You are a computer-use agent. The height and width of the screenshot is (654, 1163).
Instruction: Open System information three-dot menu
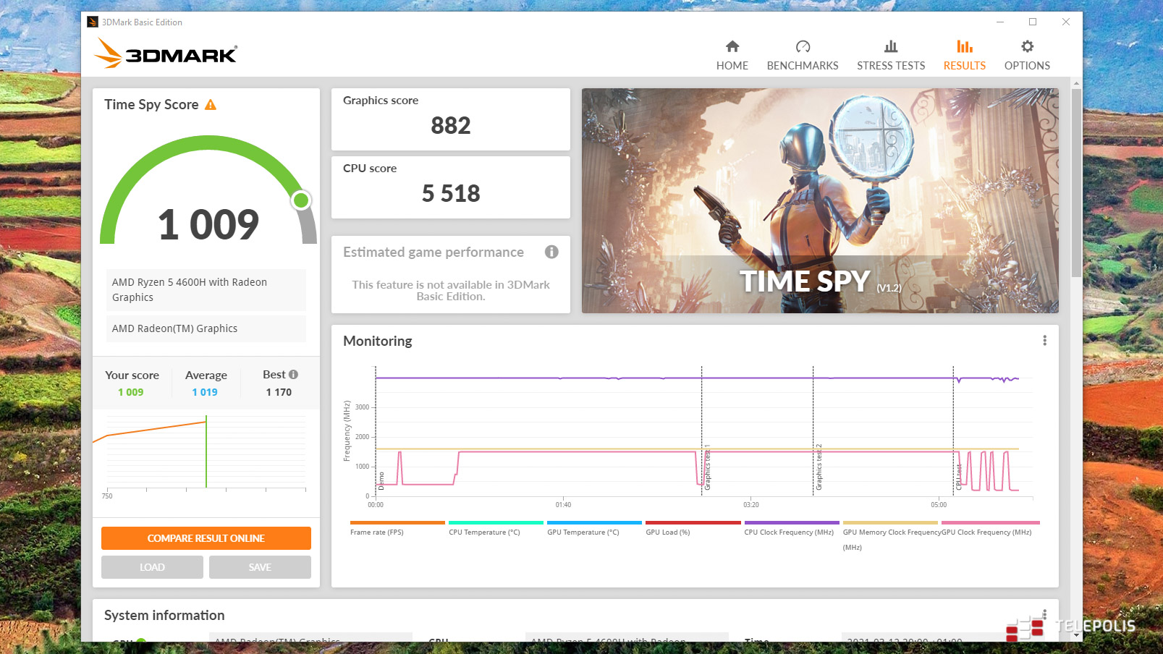[x=1044, y=613]
